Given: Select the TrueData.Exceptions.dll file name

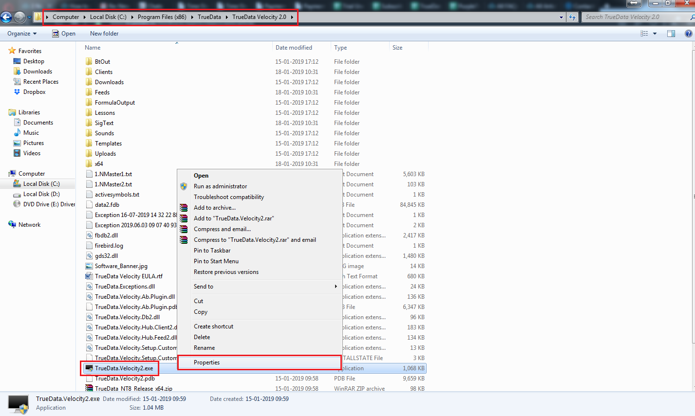Looking at the screenshot, I should click(x=125, y=287).
